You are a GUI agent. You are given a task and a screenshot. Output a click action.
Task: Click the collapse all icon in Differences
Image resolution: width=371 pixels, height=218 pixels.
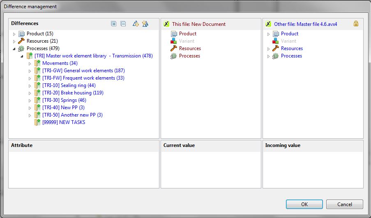(x=123, y=24)
